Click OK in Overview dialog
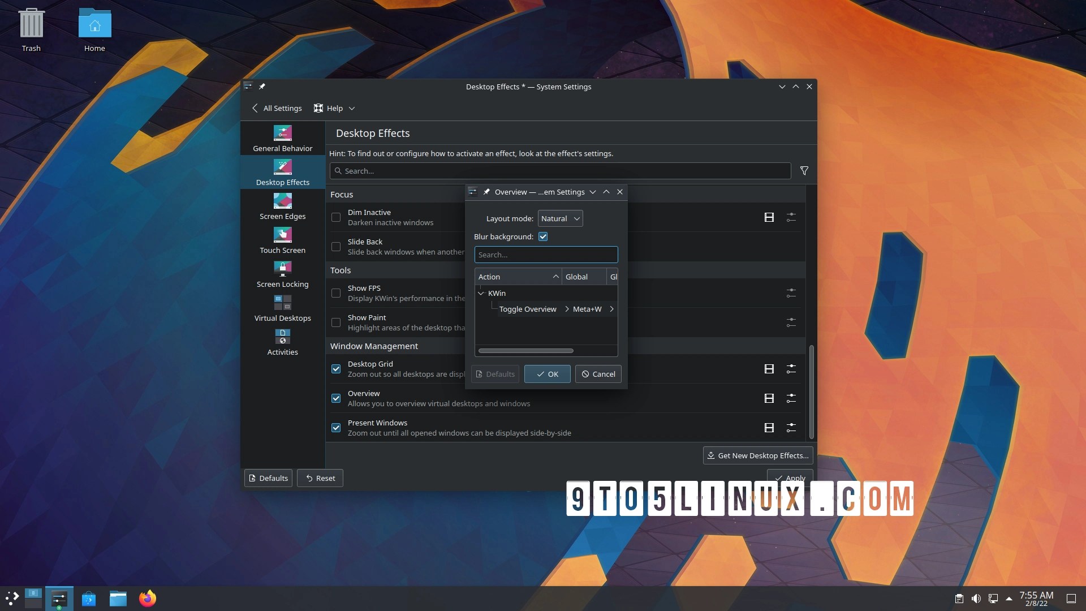The height and width of the screenshot is (611, 1086). pos(547,374)
